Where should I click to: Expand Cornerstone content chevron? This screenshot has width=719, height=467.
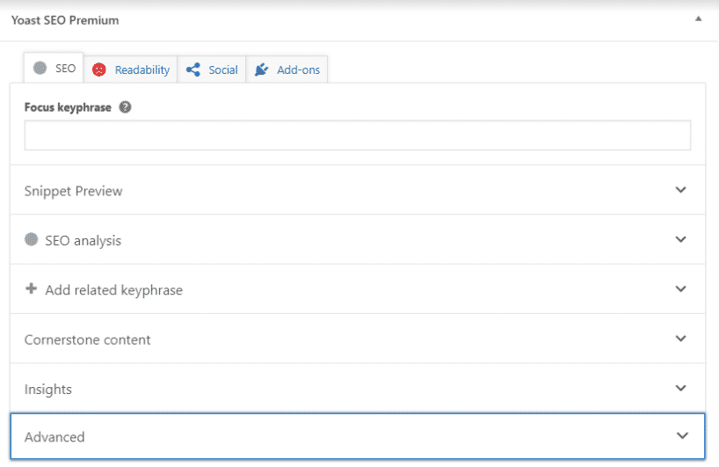[681, 339]
